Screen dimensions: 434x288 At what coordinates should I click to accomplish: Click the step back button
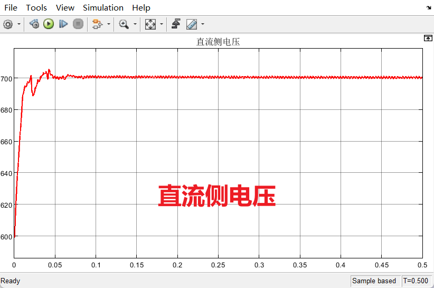[x=34, y=24]
